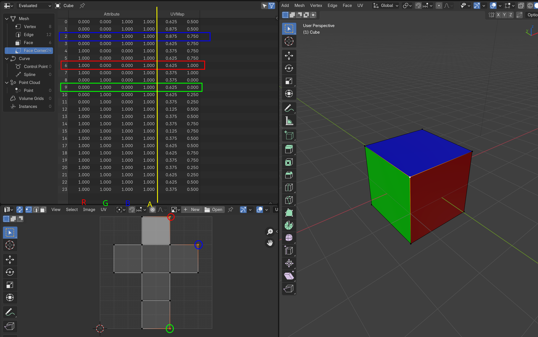Open the Vertex menu

(x=316, y=5)
